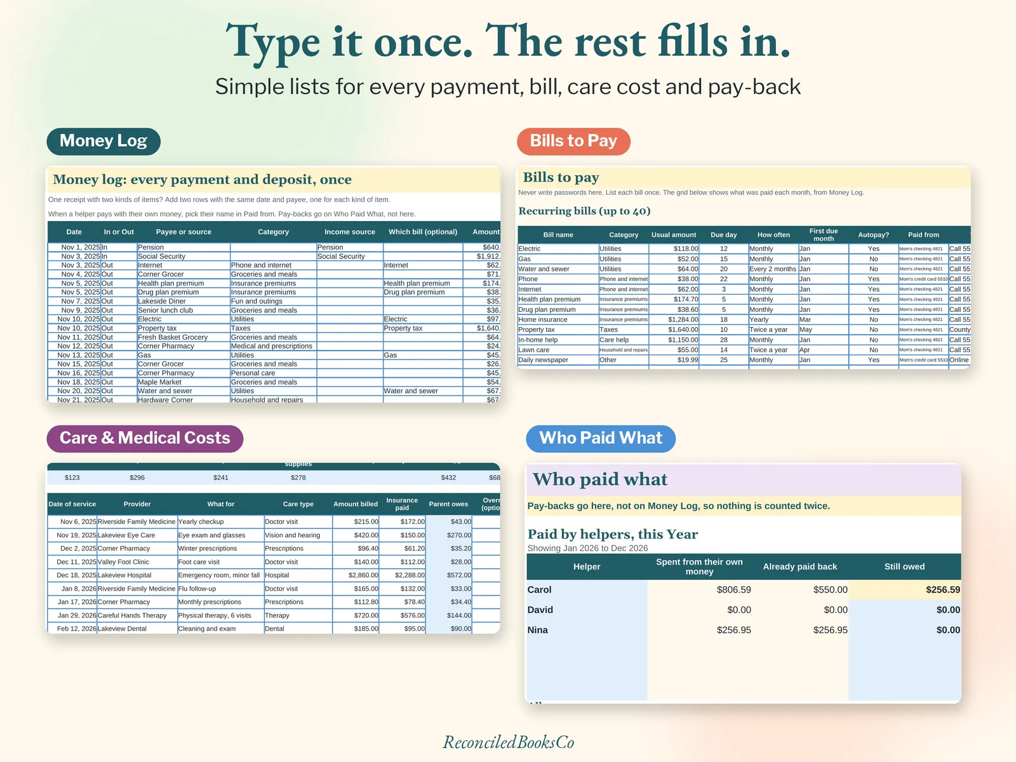1016x762 pixels.
Task: Select the "In-home help" bill name cell
Action: [x=558, y=340]
